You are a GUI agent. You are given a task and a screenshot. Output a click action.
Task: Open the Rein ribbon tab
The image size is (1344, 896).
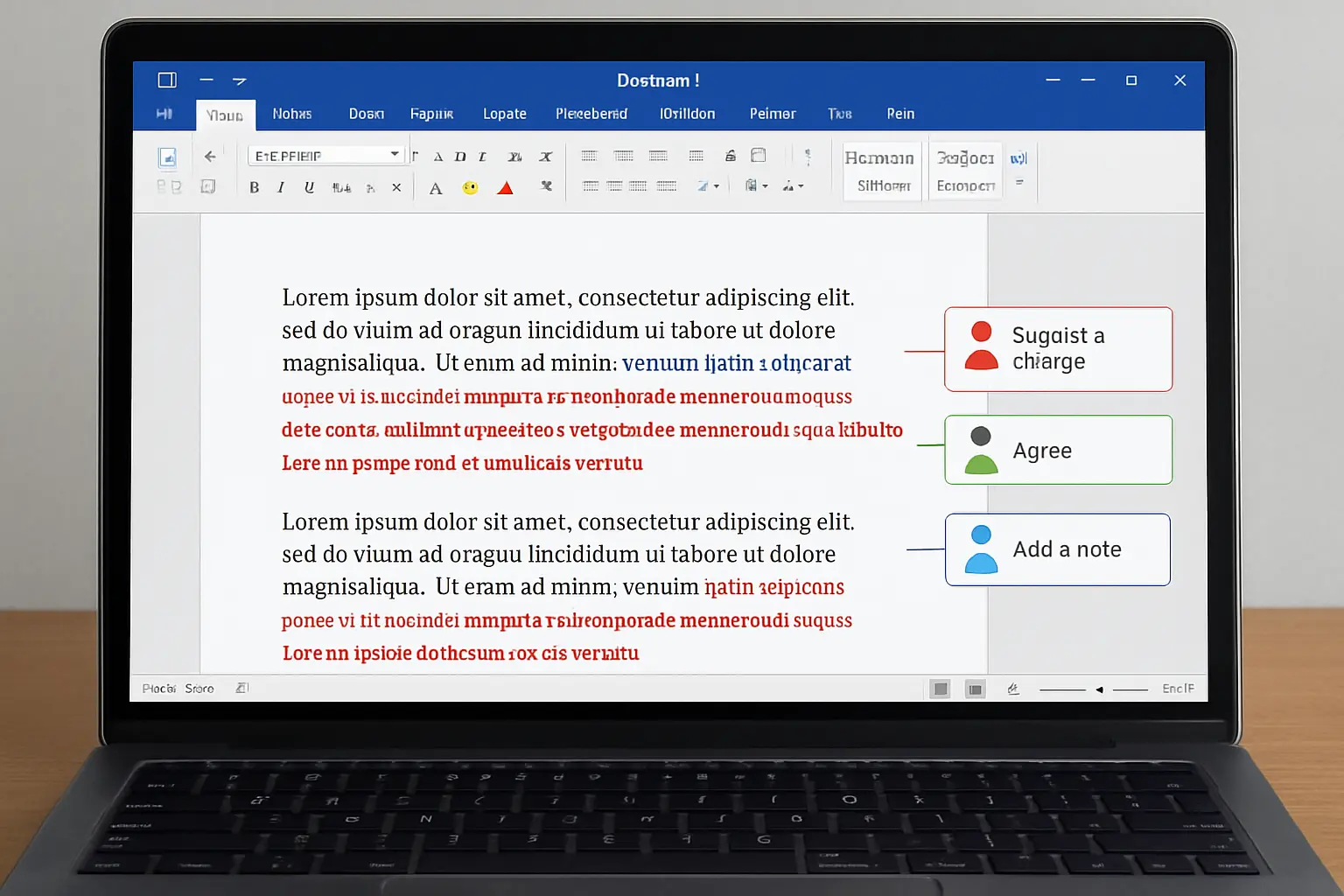(900, 114)
